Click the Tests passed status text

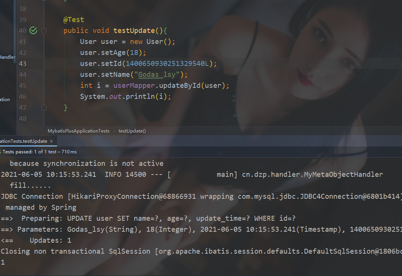pyautogui.click(x=40, y=152)
